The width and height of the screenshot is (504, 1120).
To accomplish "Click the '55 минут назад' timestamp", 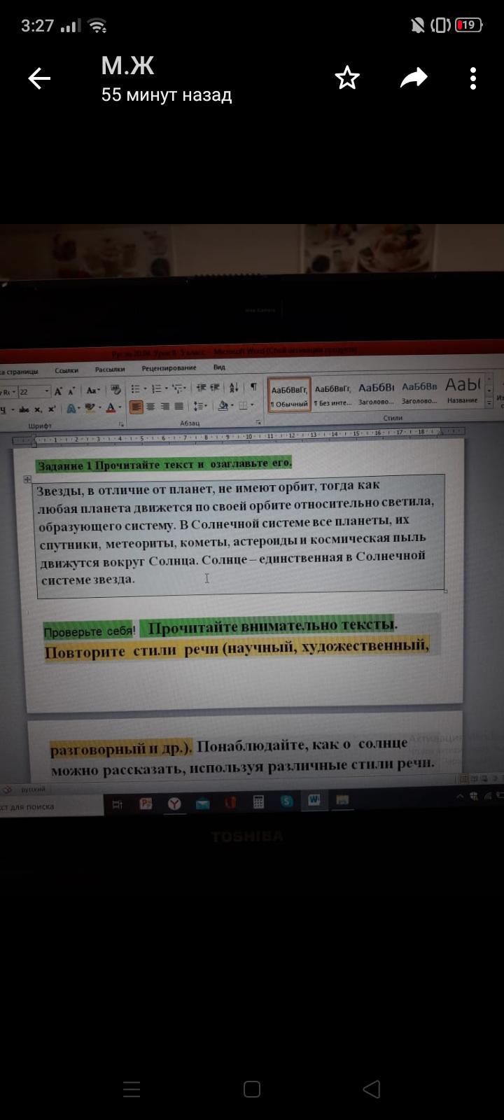I will [167, 94].
